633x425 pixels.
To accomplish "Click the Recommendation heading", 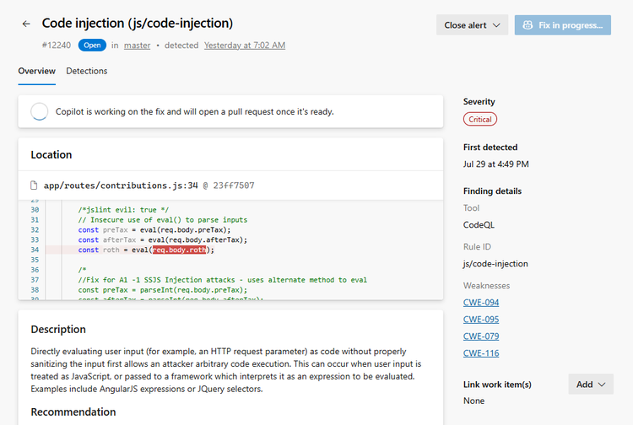I will (x=73, y=412).
